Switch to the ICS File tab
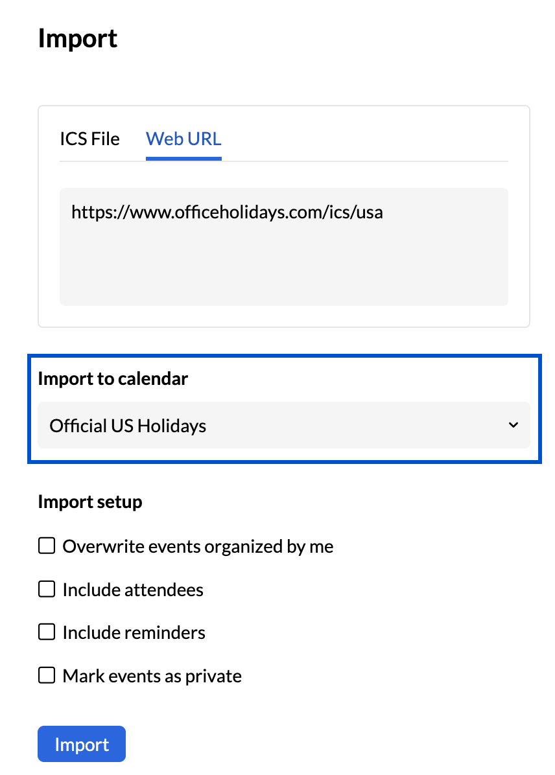555x775 pixels. coord(89,139)
